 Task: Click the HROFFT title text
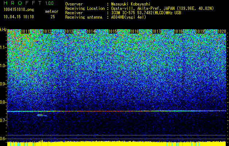pos(23,3)
